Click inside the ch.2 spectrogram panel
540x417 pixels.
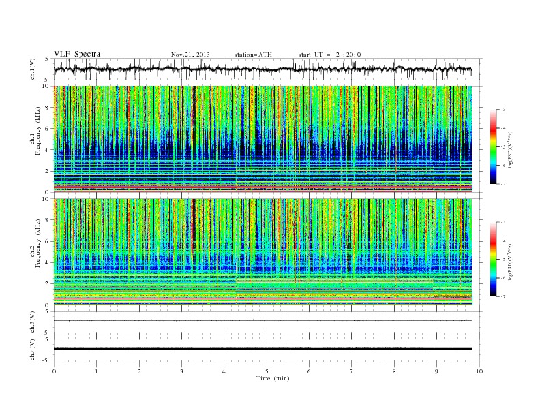[x=262, y=251]
